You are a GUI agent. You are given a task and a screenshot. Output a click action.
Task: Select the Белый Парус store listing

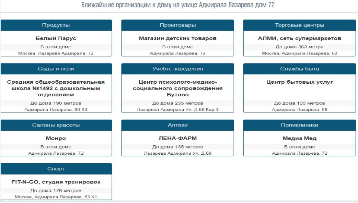[x=56, y=38]
